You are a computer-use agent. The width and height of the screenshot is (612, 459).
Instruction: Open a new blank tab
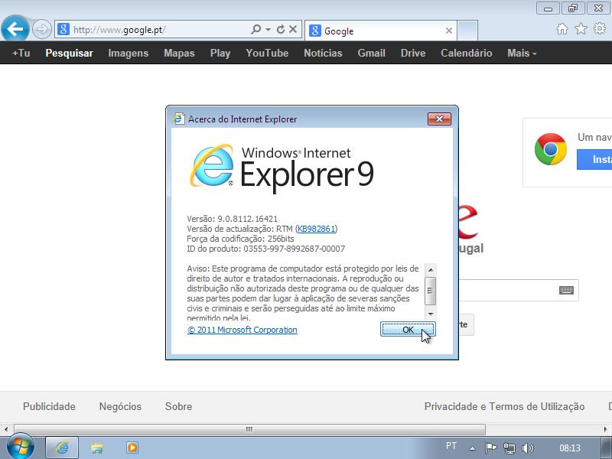[x=467, y=31]
